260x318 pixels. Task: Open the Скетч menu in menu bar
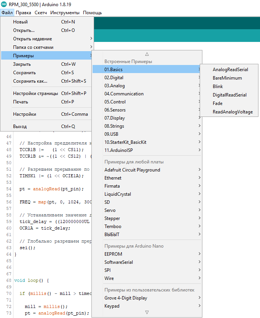point(41,13)
